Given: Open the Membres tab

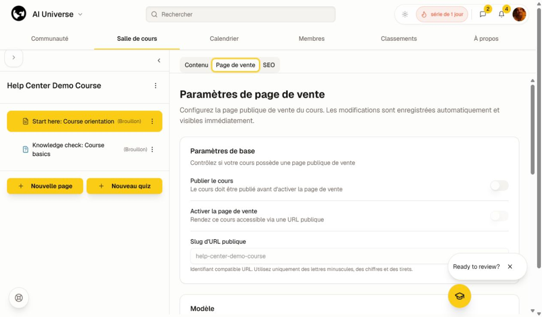Looking at the screenshot, I should pos(311,38).
